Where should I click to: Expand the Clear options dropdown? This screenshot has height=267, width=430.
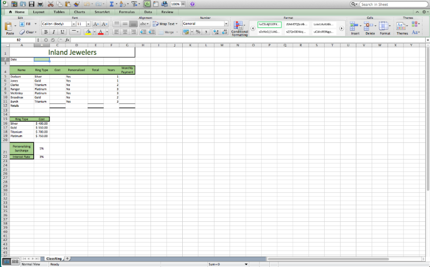pyautogui.click(x=35, y=32)
